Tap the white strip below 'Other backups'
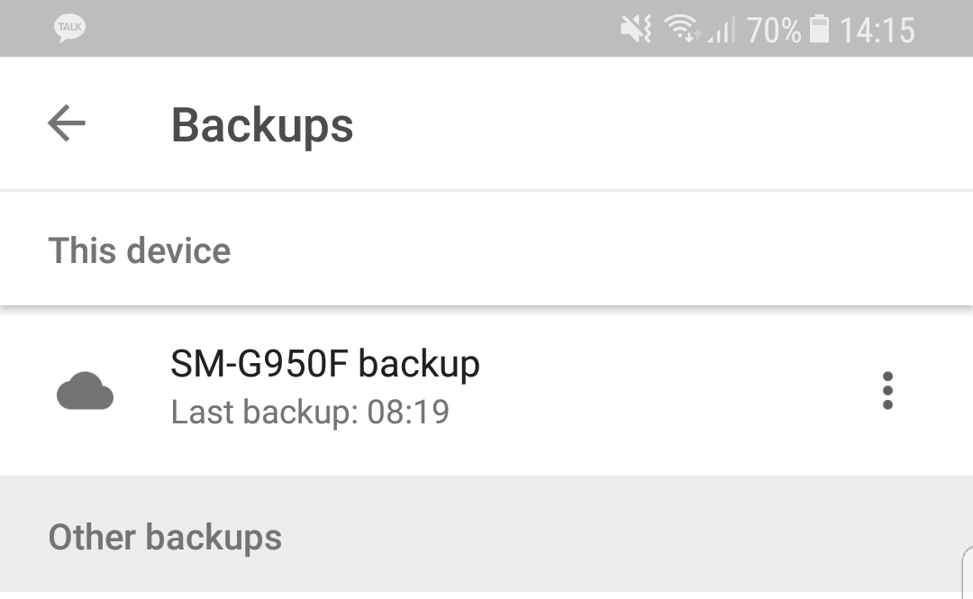Image resolution: width=973 pixels, height=599 pixels. pyautogui.click(x=450, y=594)
